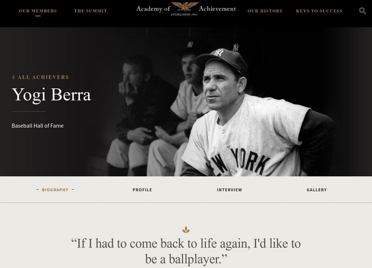Click the Achievement word in header logo
This screenshot has height=268, width=372.
[217, 9]
